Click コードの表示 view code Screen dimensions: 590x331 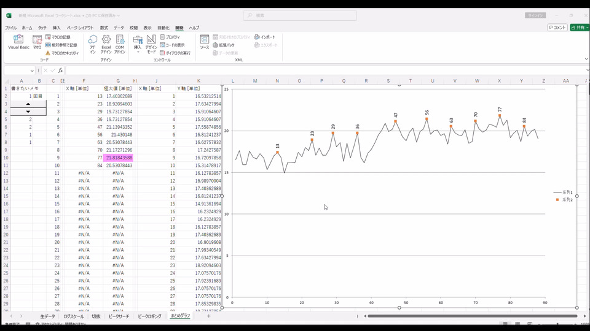coord(172,45)
